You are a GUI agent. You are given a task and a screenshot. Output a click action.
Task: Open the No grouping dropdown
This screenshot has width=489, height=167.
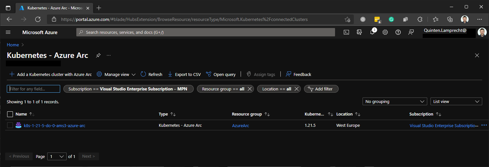tap(395, 101)
